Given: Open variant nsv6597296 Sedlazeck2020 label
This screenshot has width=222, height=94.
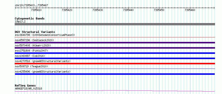Looking at the screenshot, I should [34, 40].
